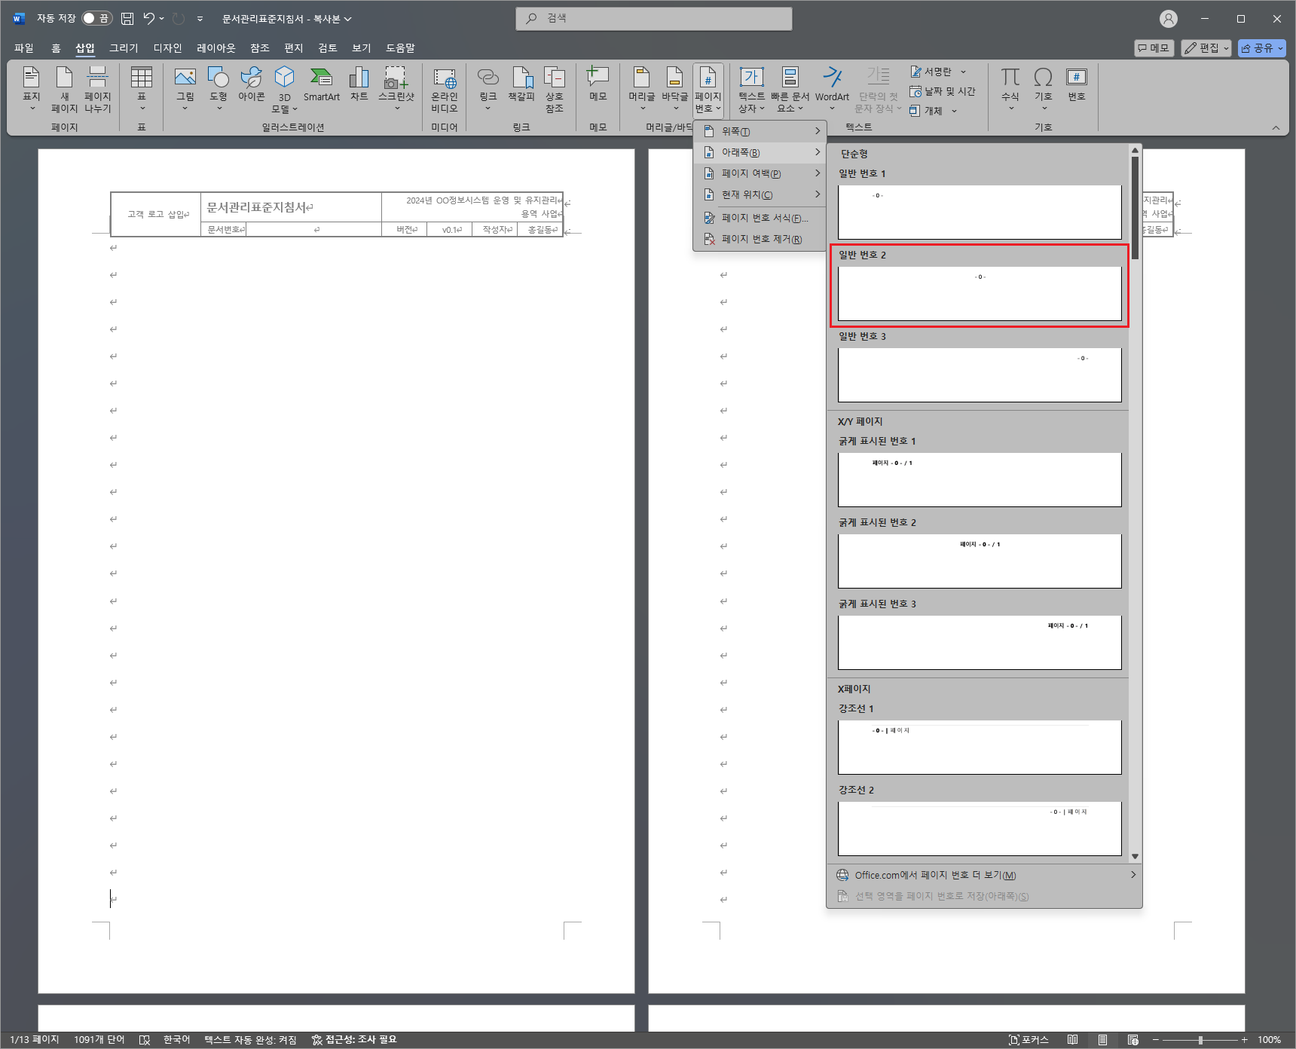
Task: Switch to read mode view
Action: pyautogui.click(x=1072, y=1040)
